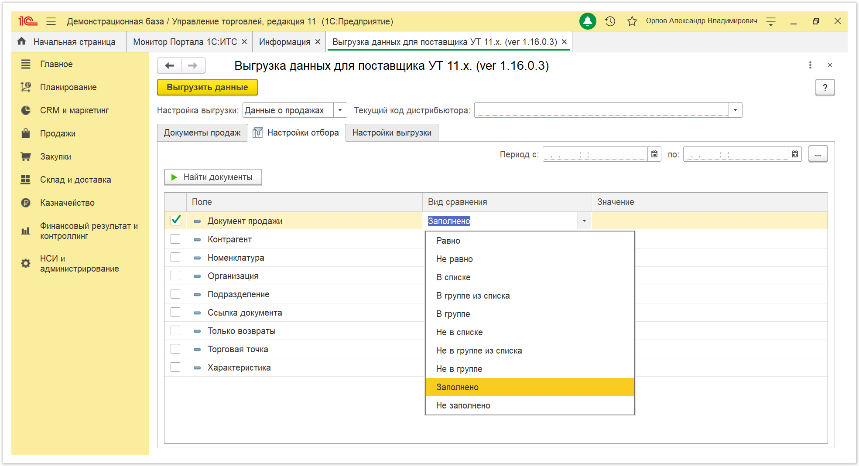Click the Период с date field
This screenshot has height=466, width=859.
[x=595, y=154]
